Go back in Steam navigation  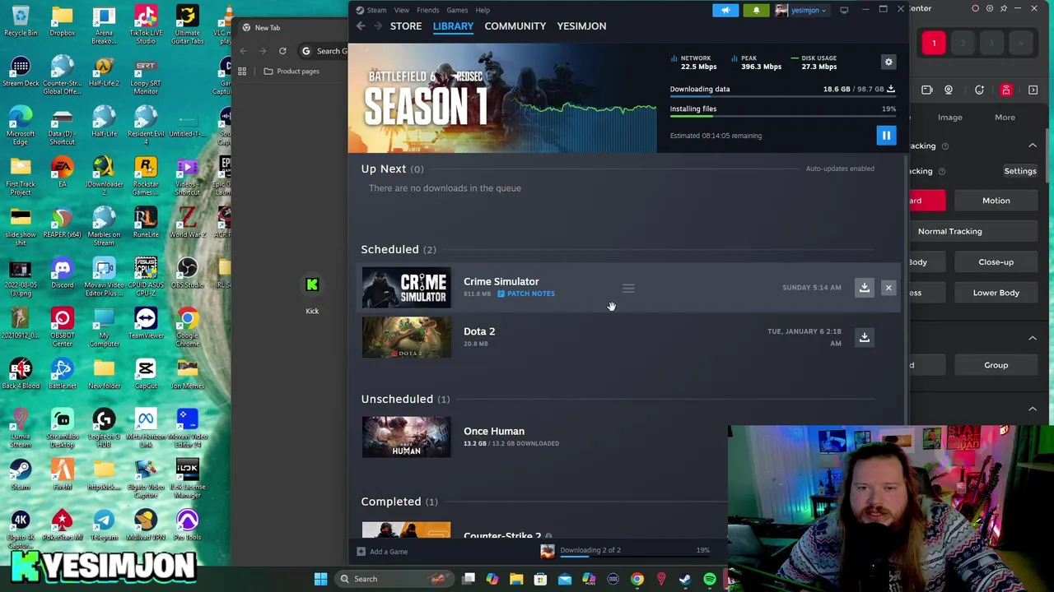click(361, 26)
